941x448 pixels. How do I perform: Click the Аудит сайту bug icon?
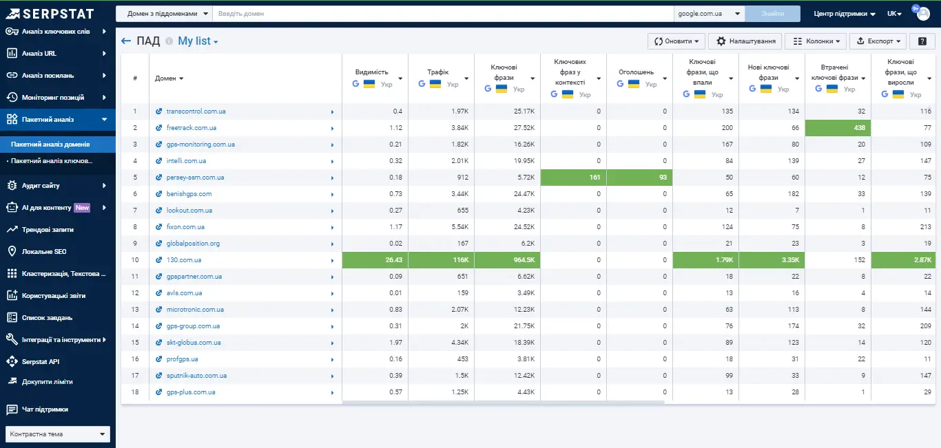click(x=12, y=186)
